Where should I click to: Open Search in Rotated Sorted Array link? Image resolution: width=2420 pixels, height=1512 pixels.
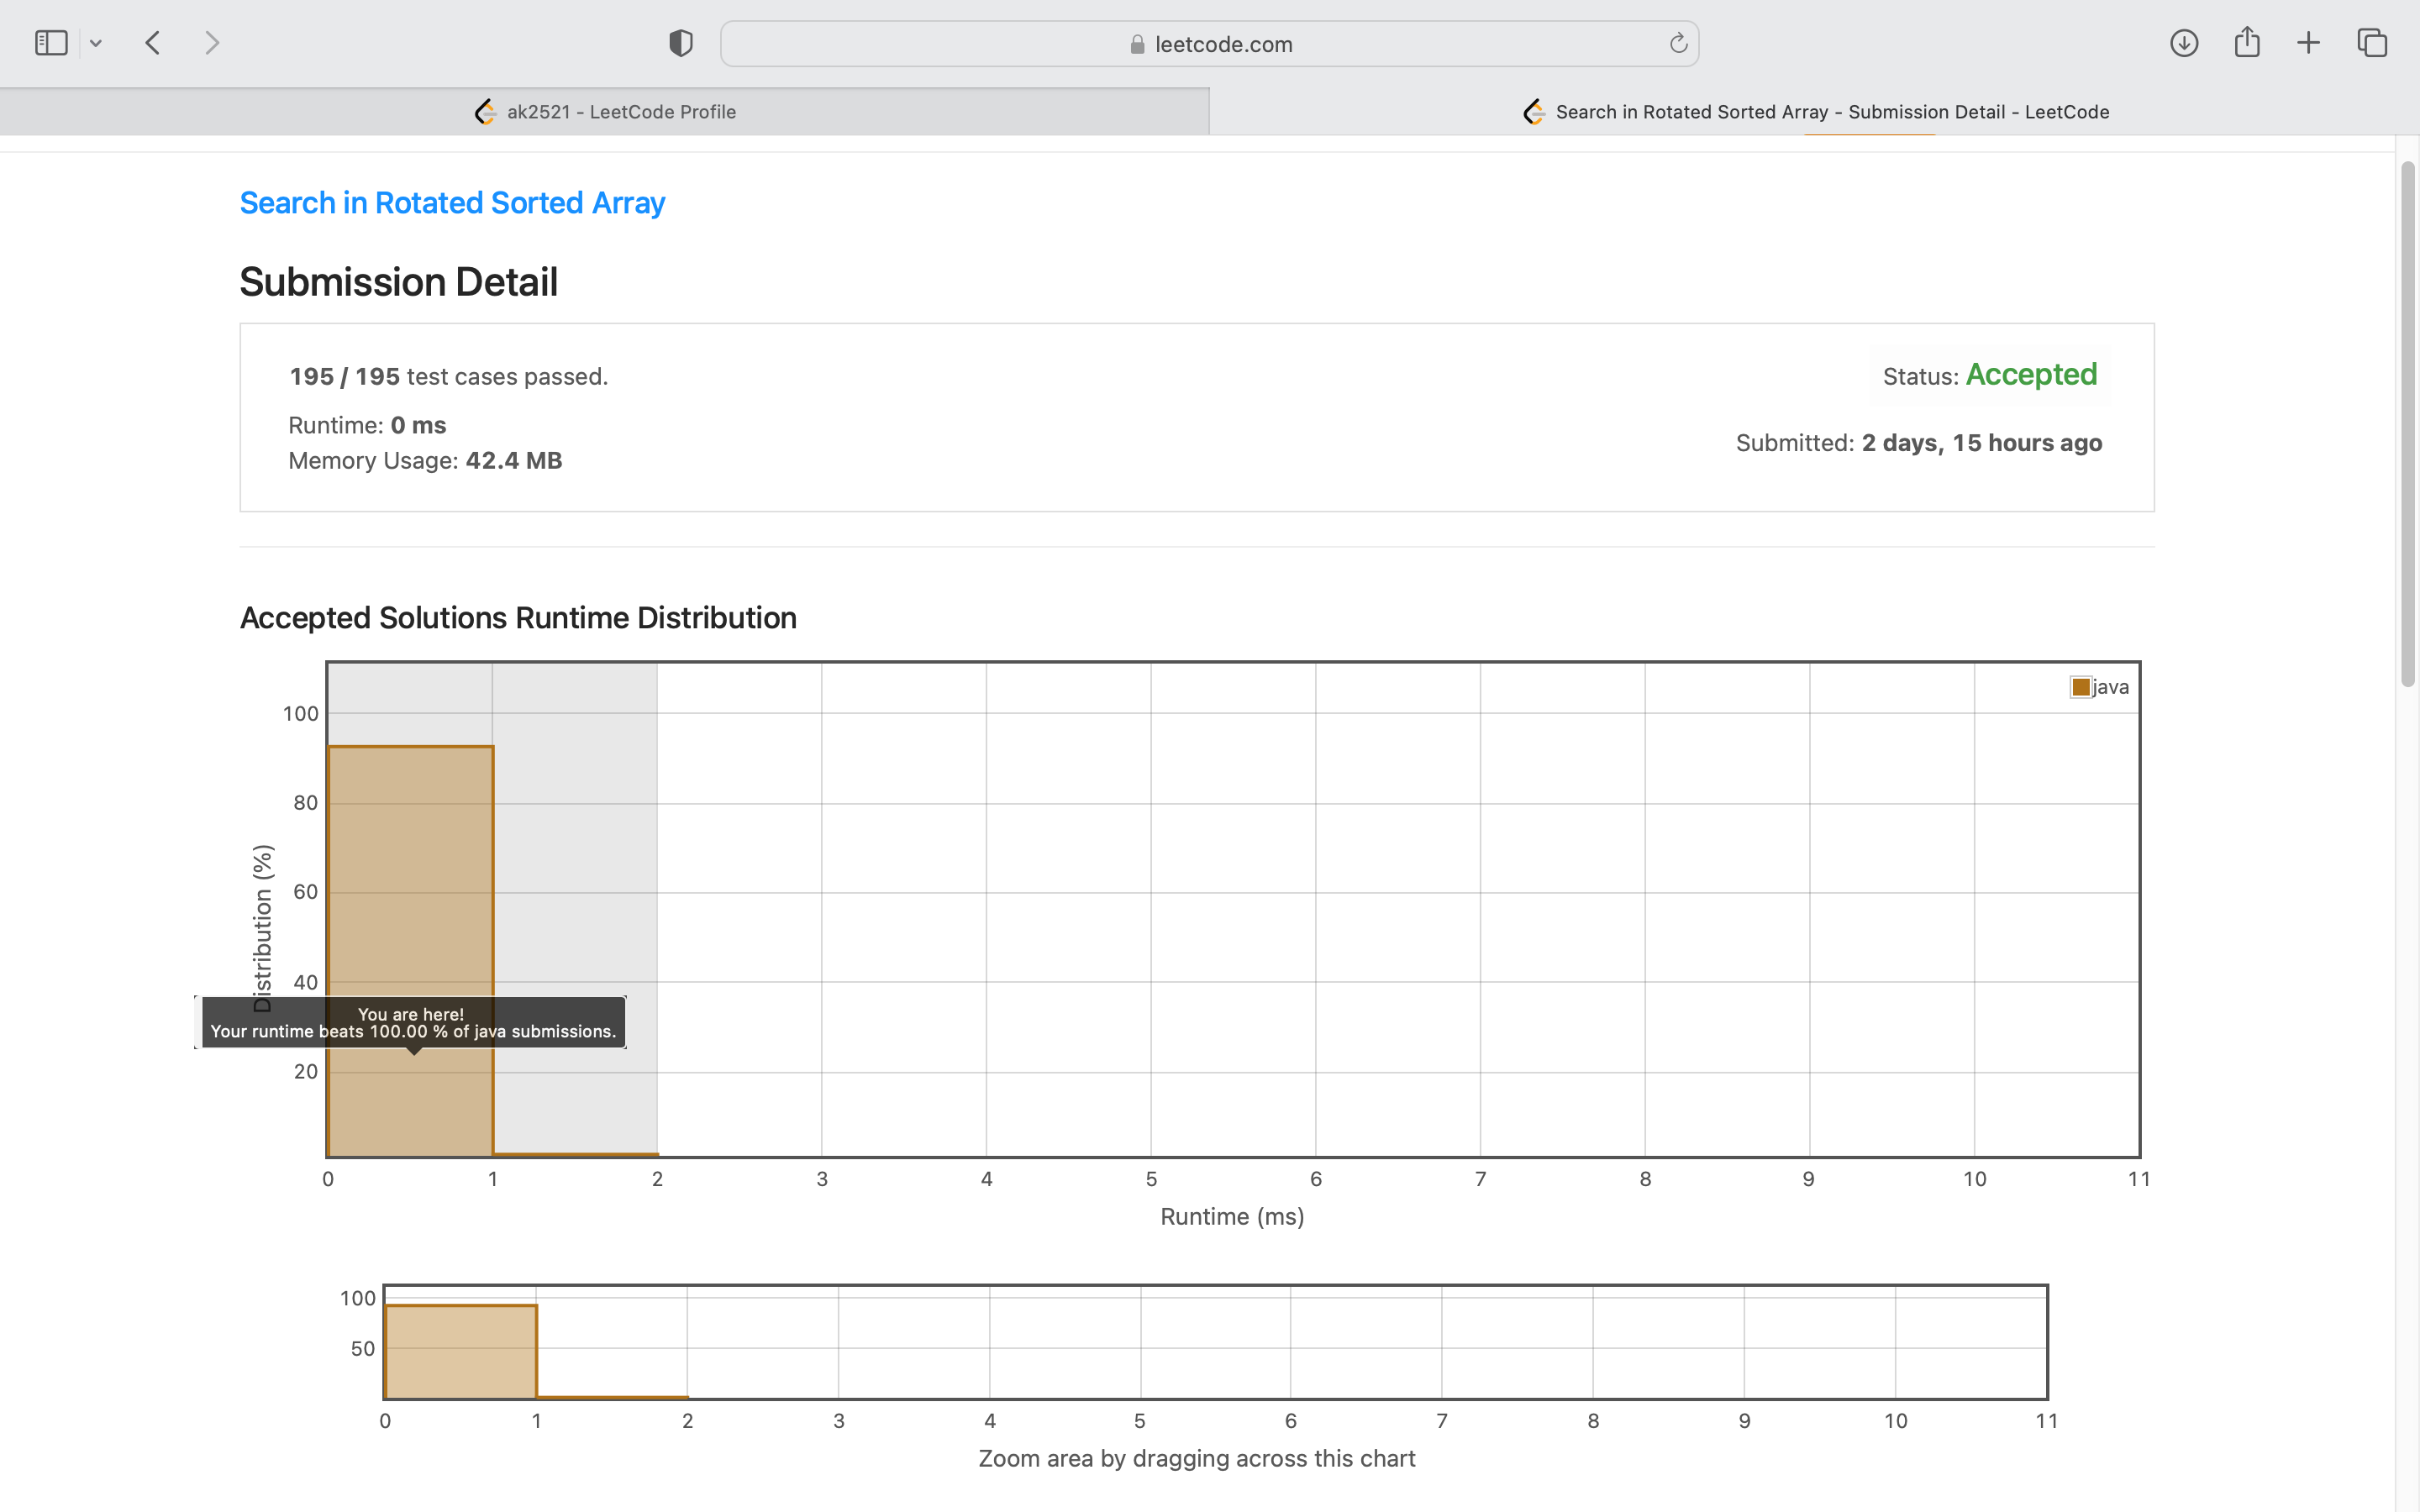coord(452,203)
